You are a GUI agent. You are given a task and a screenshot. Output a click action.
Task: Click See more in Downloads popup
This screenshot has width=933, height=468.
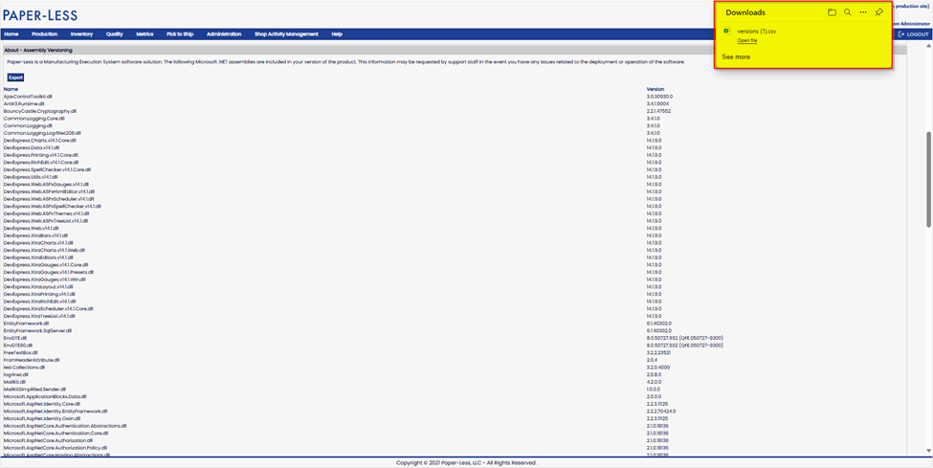point(736,57)
